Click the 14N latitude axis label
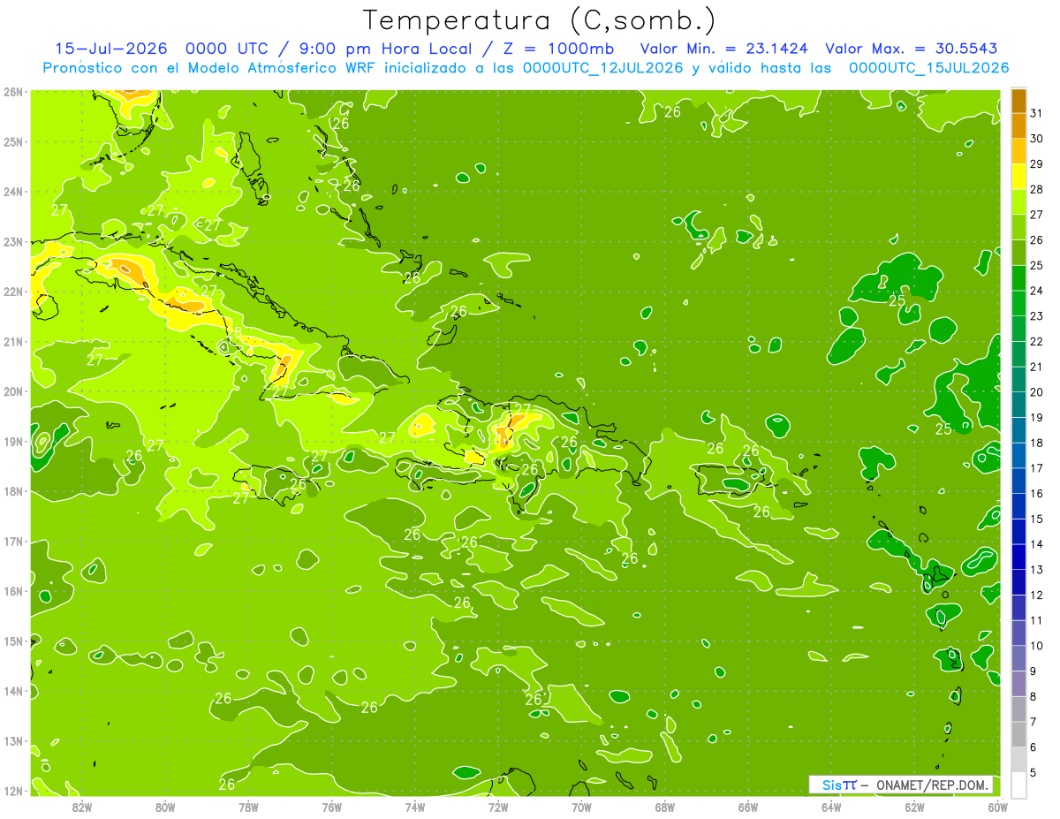1060x819 pixels. [x=13, y=691]
